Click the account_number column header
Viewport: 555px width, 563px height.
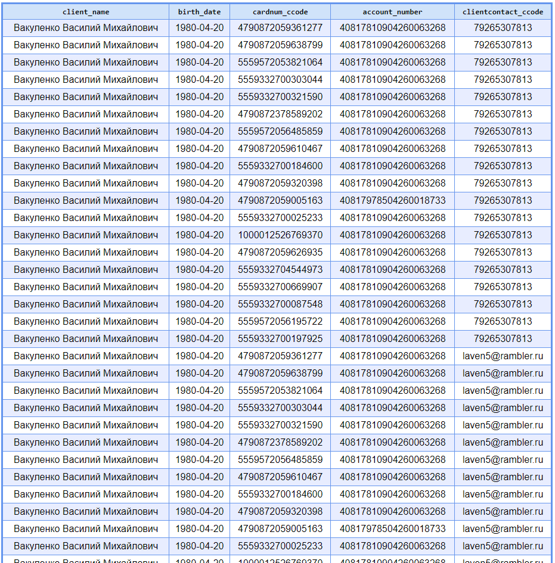click(x=392, y=12)
